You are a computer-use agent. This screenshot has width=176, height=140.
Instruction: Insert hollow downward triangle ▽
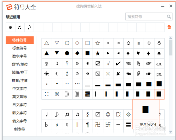pyautogui.click(x=57, y=43)
